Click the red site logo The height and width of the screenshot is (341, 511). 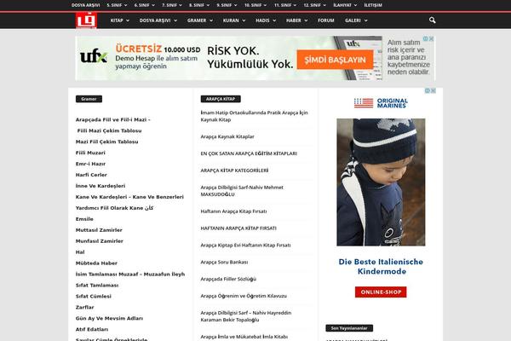(x=86, y=20)
